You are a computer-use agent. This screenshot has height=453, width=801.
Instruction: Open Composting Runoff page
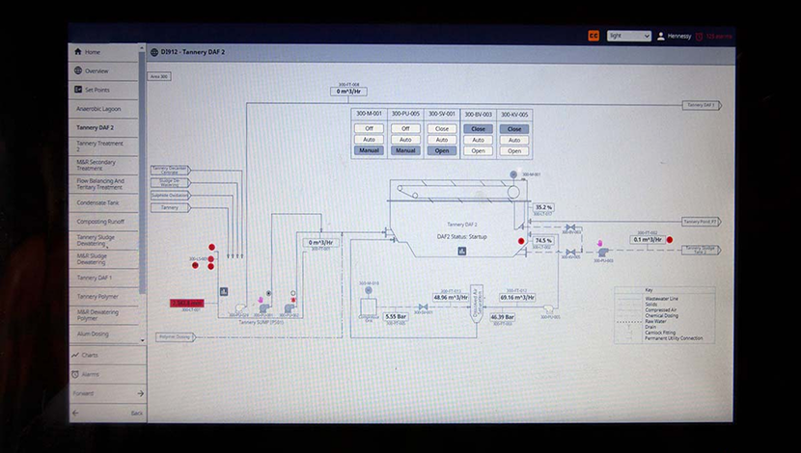[x=103, y=222]
